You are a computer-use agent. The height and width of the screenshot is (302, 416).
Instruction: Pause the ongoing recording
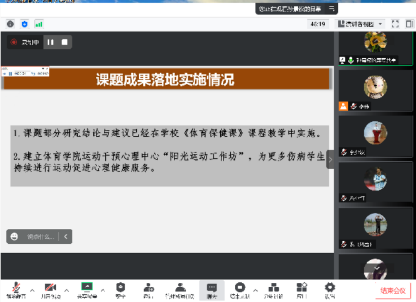pyautogui.click(x=51, y=42)
